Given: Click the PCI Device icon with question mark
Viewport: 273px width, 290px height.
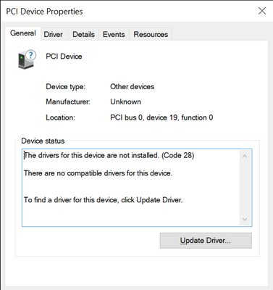Looking at the screenshot, I should point(27,59).
